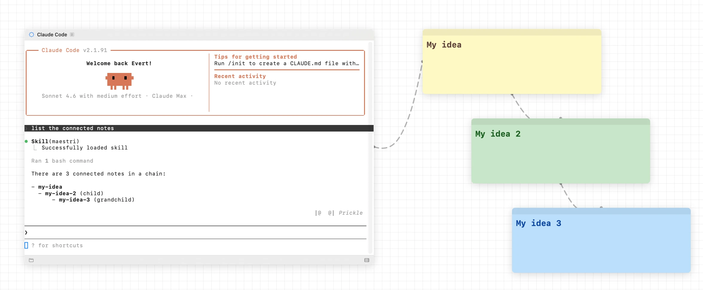Click the |@ attachment indicator near Prickle
Screen dimensions: 703x290
[x=319, y=213]
